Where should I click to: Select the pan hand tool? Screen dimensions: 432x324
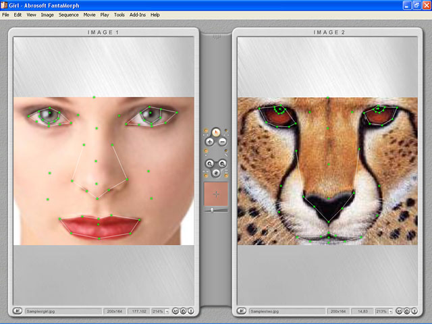click(x=215, y=173)
